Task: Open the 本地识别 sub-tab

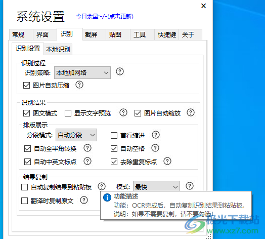Action: 58,49
